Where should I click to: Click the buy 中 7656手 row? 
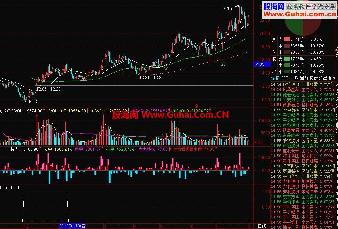click(302, 46)
